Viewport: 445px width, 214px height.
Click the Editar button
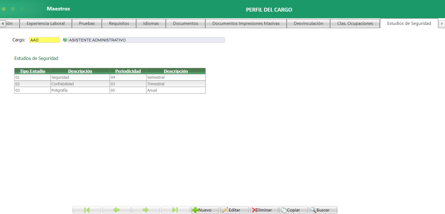(x=234, y=210)
